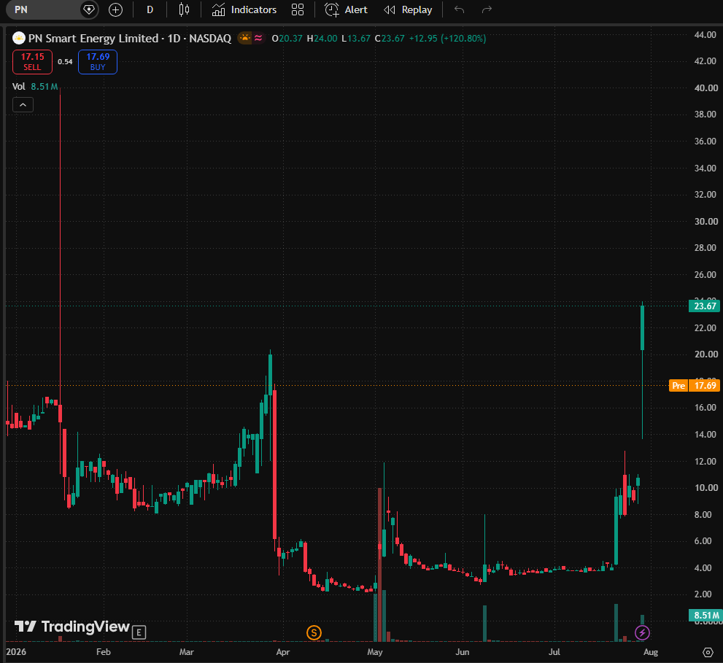Click the +12.95 (+120.80%) change value

click(x=447, y=38)
